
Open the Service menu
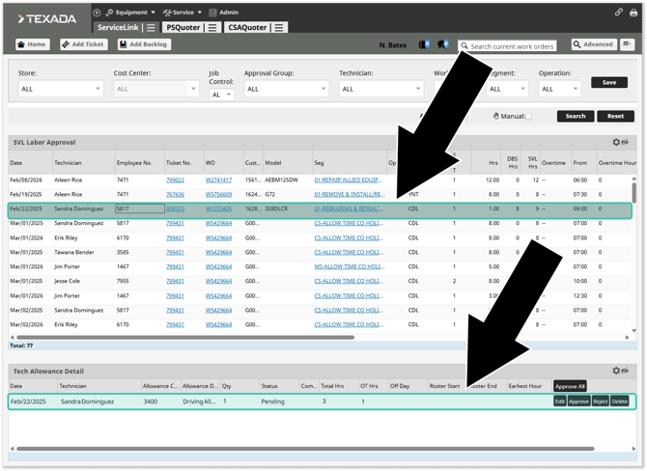click(186, 13)
